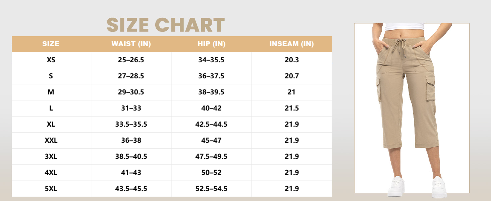The image size is (491, 201).
Task: Select the M size label
Action: click(51, 92)
